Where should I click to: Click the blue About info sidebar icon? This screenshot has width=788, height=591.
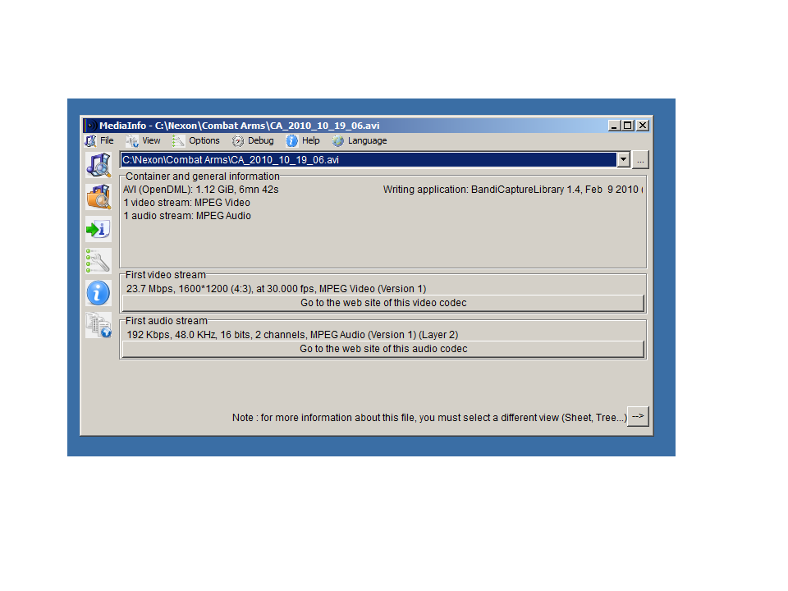coord(98,293)
